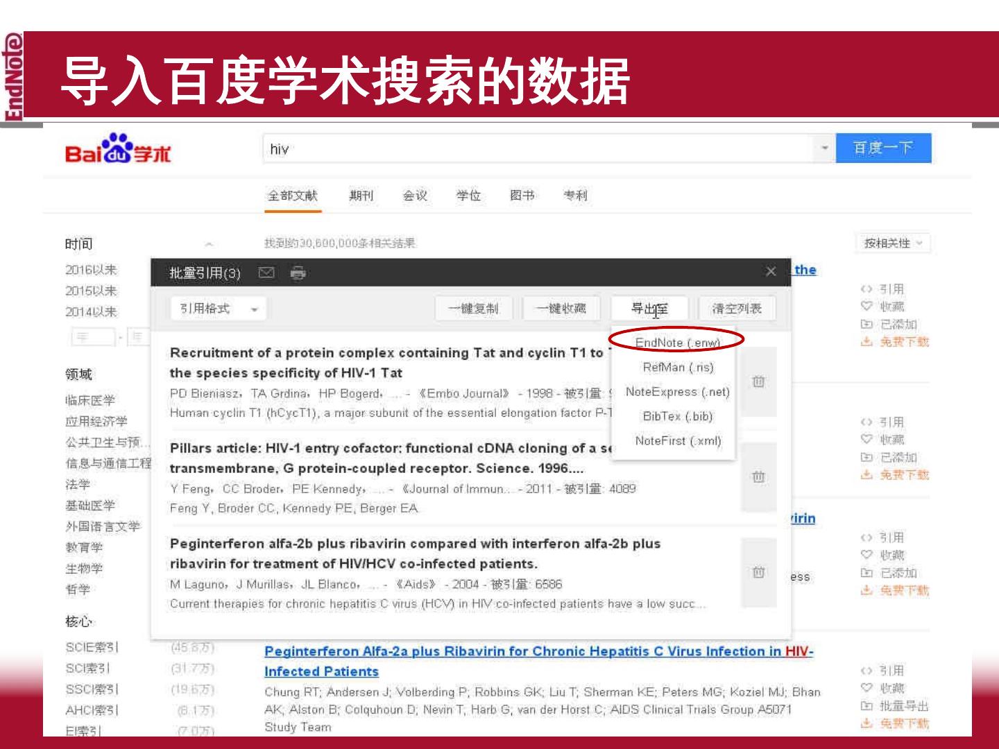Viewport: 999px width, 749px height.
Task: Switch to the 图书 tab
Action: tap(522, 196)
